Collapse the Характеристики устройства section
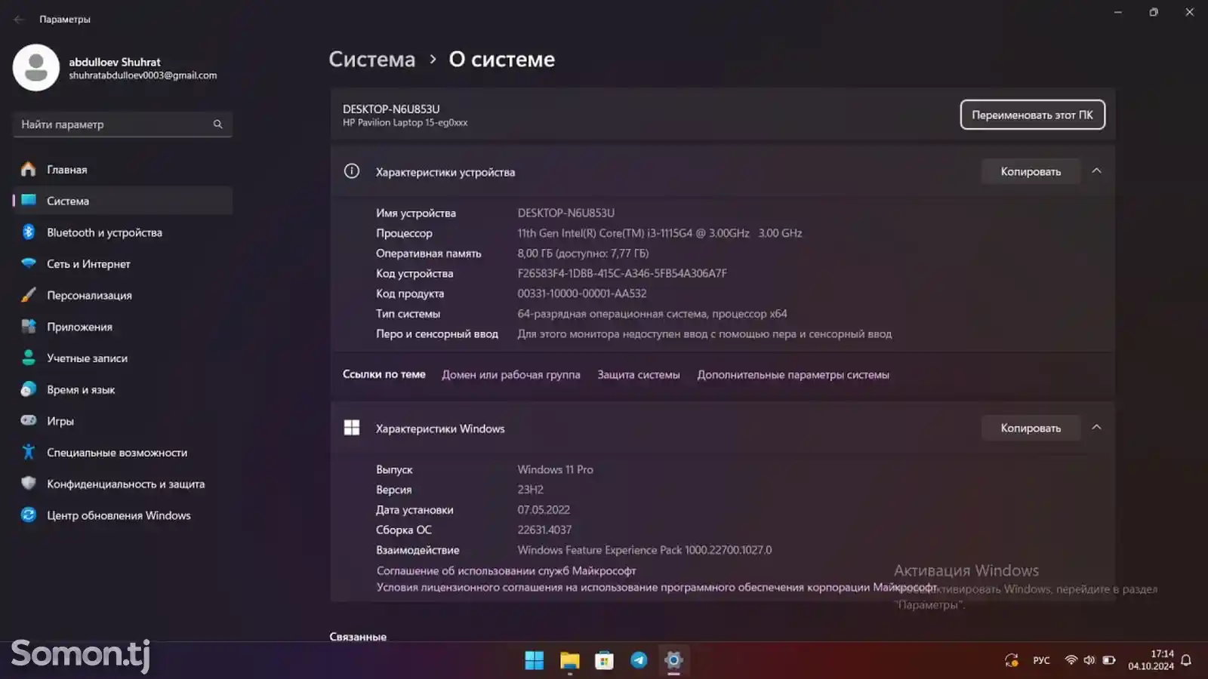 point(1096,171)
